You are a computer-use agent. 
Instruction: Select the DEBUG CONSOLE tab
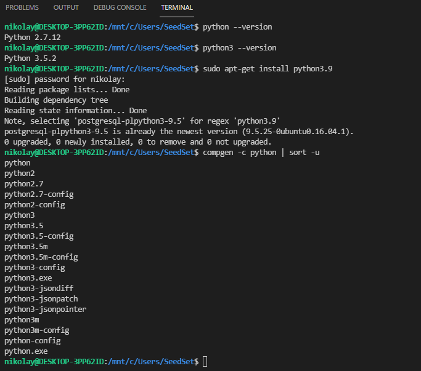coord(120,7)
